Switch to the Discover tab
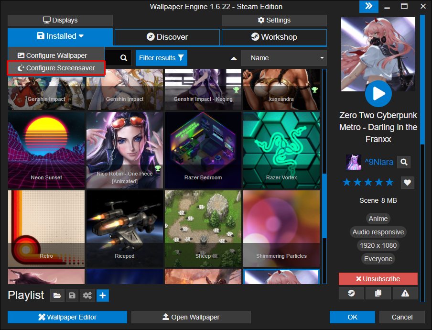432x330 pixels. [167, 37]
